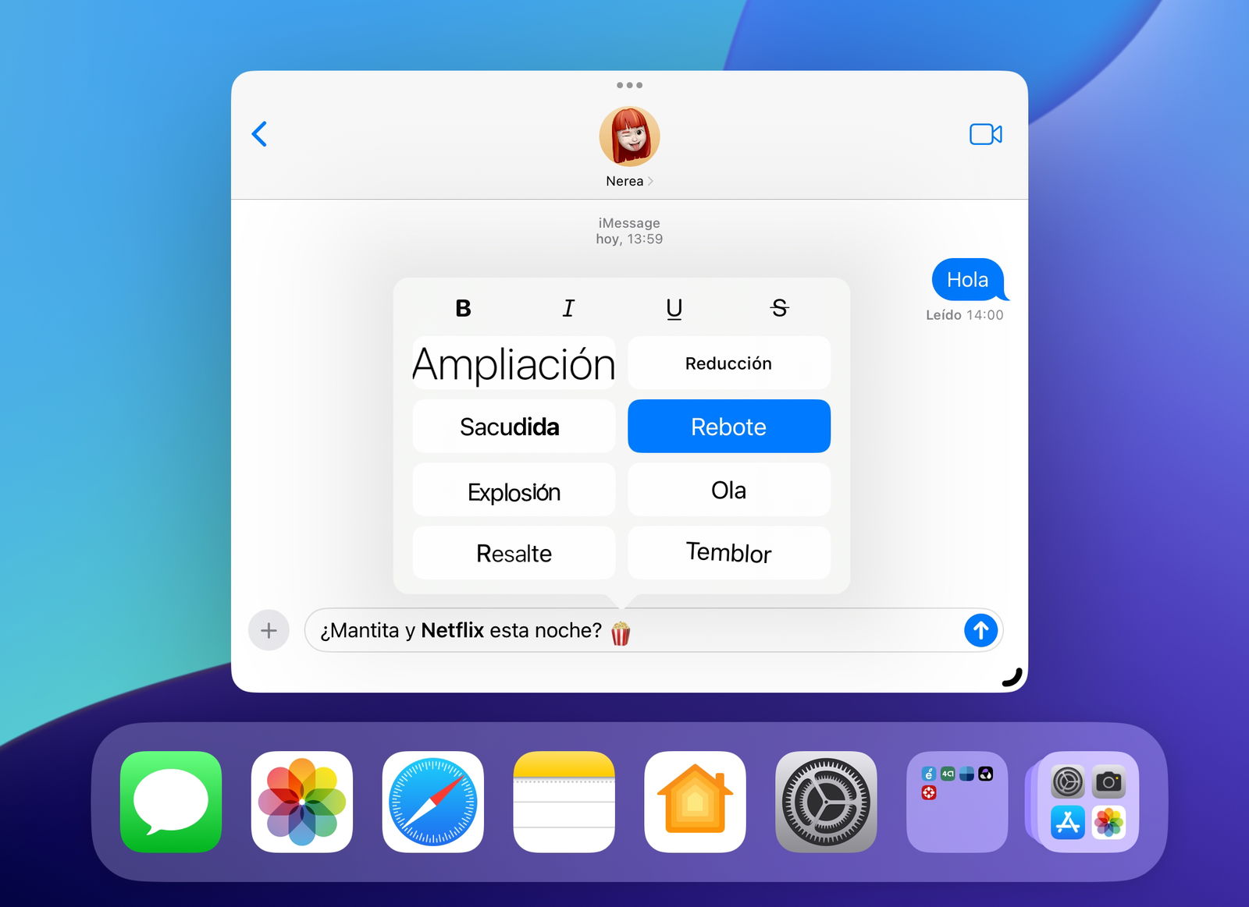This screenshot has width=1249, height=907.
Task: Click the popcorn emoji in message
Action: [621, 632]
